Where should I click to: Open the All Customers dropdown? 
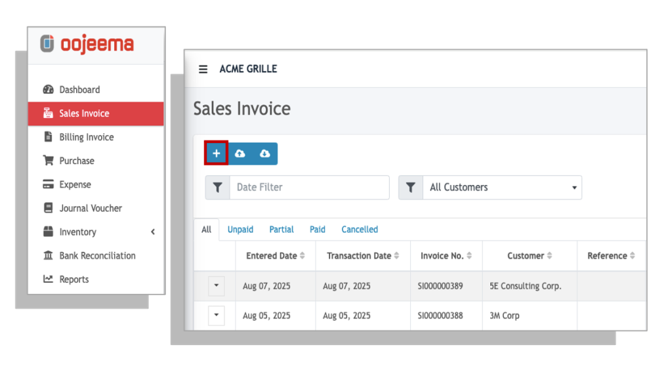(502, 188)
